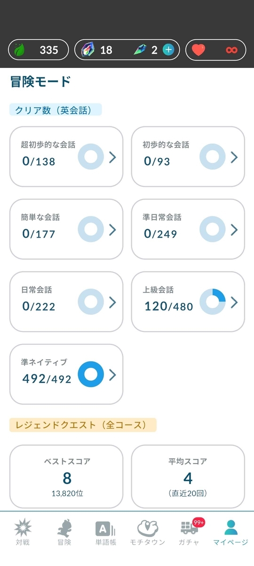Add crystals with the plus button
The width and height of the screenshot is (254, 566).
tap(168, 50)
